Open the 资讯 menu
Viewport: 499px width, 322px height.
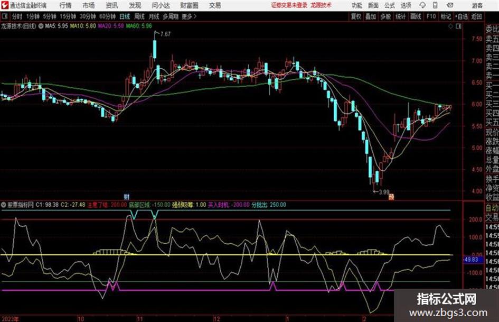coord(112,5)
